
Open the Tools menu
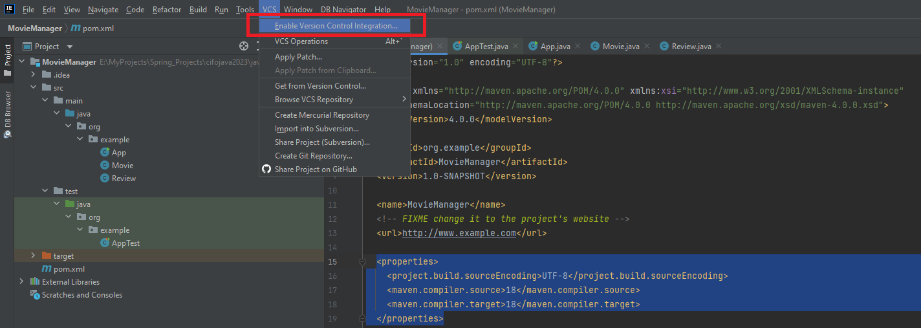[x=245, y=10]
